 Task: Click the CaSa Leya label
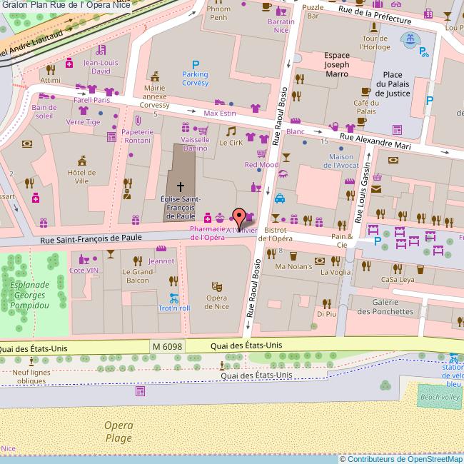(x=398, y=279)
